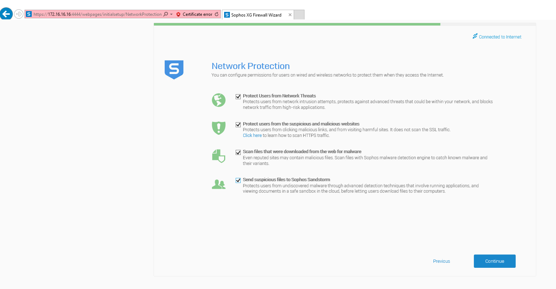The image size is (556, 289).
Task: Uncheck Protect Users from Network Threats
Action: pyautogui.click(x=238, y=96)
